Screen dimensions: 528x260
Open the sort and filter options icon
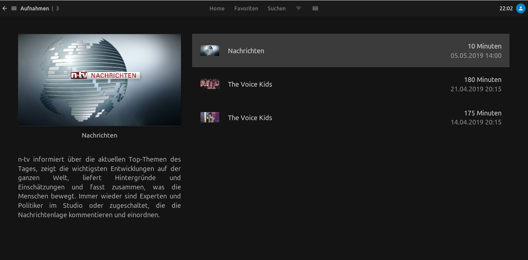coord(299,8)
